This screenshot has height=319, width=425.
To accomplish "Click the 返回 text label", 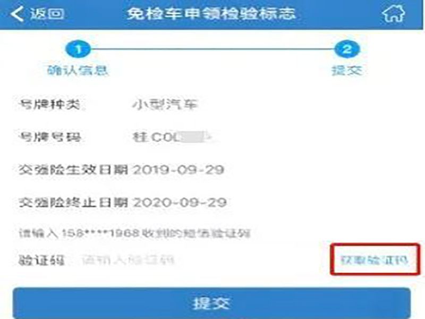I will [47, 14].
